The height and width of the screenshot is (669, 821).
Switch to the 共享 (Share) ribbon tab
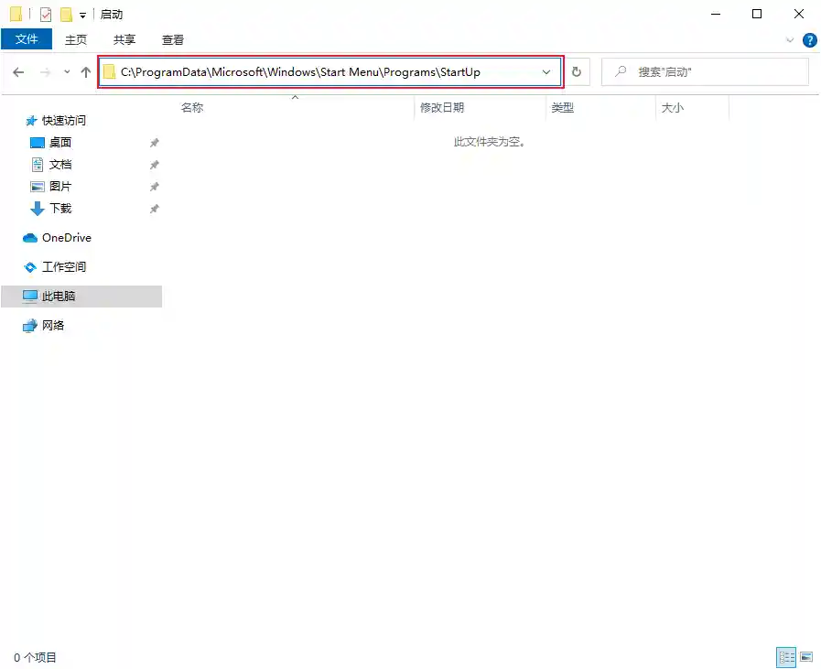124,39
